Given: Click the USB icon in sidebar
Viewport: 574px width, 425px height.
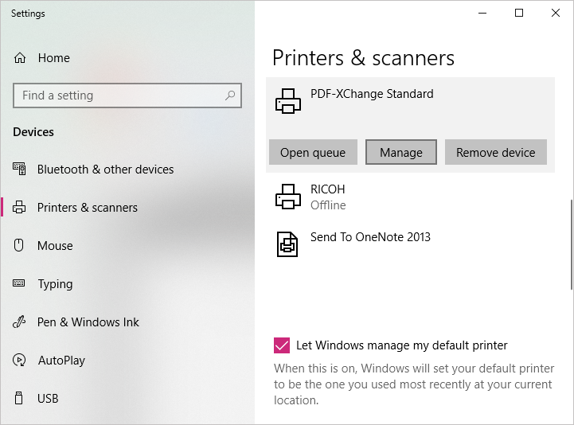Looking at the screenshot, I should click(x=18, y=398).
